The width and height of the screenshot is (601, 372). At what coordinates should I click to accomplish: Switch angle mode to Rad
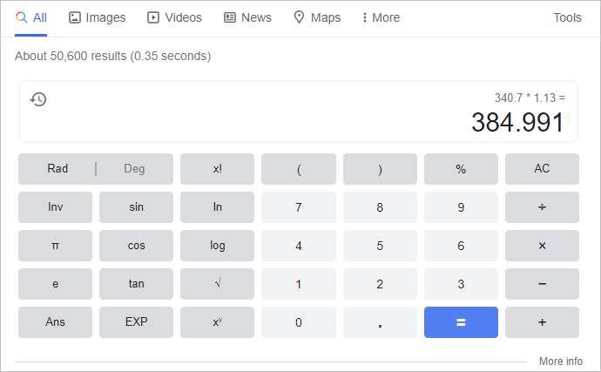[x=57, y=169]
